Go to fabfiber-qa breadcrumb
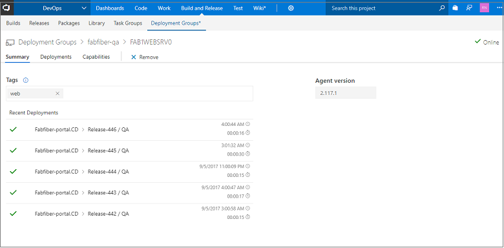This screenshot has width=504, height=248. [103, 42]
